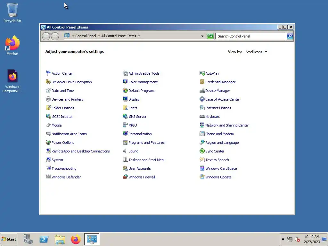Open the Device Manager link
The width and height of the screenshot is (328, 246).
pyautogui.click(x=217, y=91)
